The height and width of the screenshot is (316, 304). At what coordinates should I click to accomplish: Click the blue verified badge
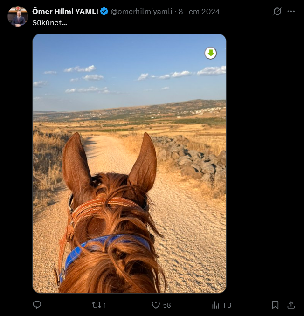coord(104,12)
